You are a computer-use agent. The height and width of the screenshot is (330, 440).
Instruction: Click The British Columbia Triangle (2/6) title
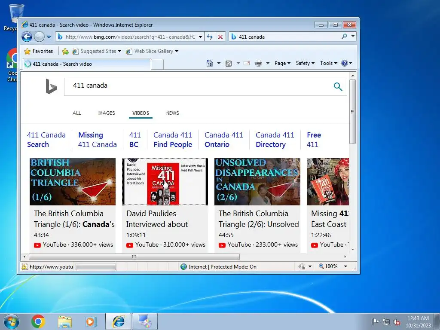pos(258,219)
